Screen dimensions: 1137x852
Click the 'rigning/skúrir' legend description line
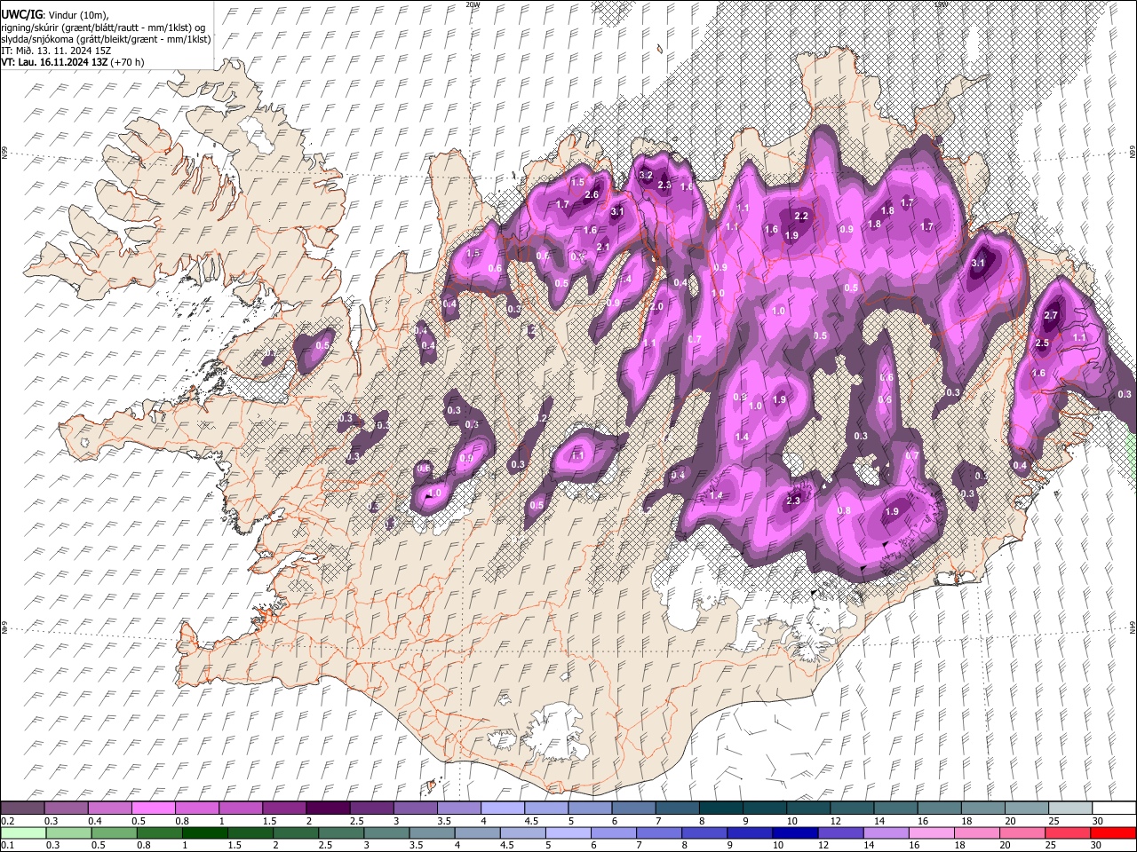(104, 27)
